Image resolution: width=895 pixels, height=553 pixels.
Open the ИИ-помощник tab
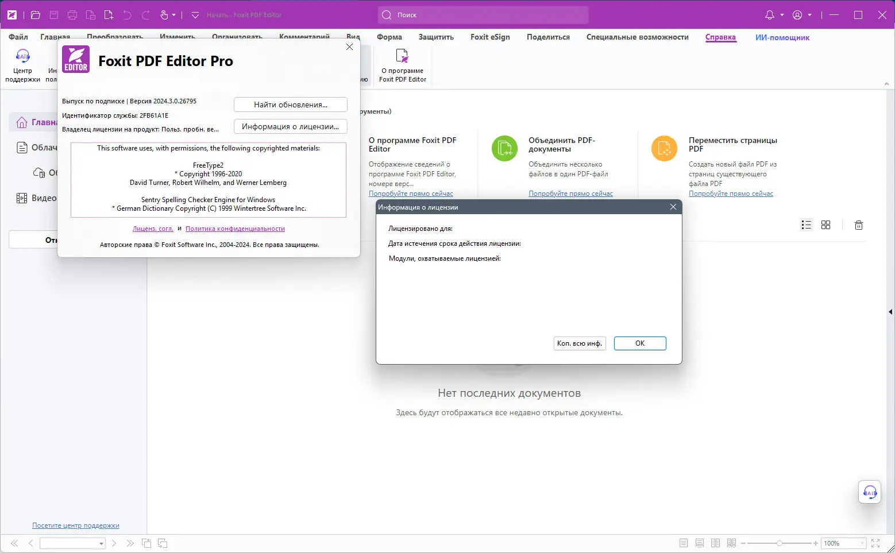pyautogui.click(x=782, y=37)
